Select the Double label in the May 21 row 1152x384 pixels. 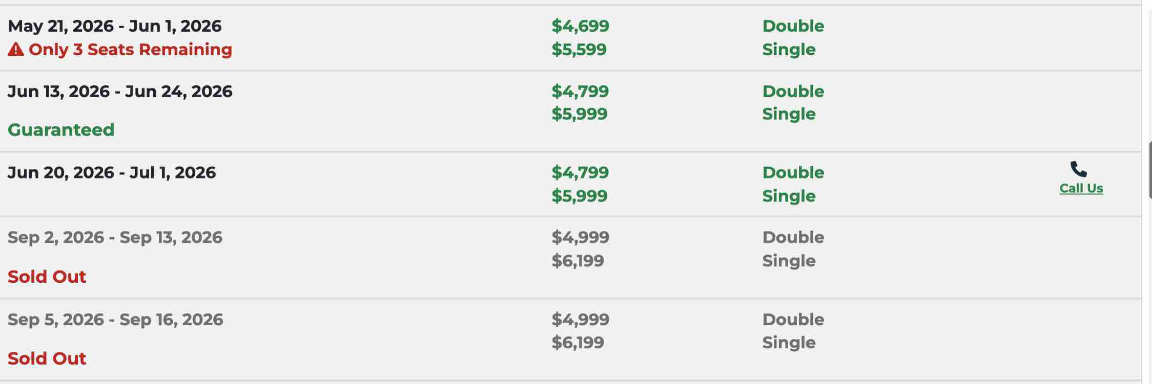[793, 26]
